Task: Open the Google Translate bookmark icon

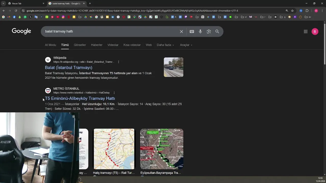Action: click(x=36, y=17)
